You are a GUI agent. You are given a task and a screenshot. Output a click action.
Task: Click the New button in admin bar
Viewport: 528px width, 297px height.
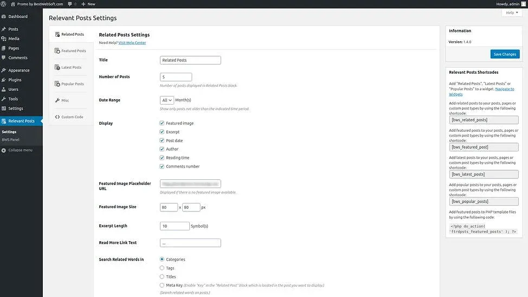click(88, 4)
